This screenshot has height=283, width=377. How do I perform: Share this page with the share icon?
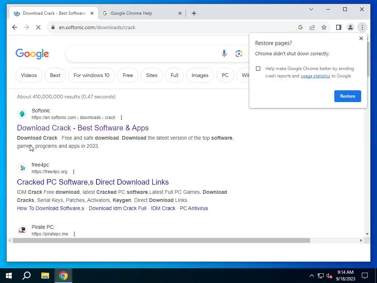(312, 27)
